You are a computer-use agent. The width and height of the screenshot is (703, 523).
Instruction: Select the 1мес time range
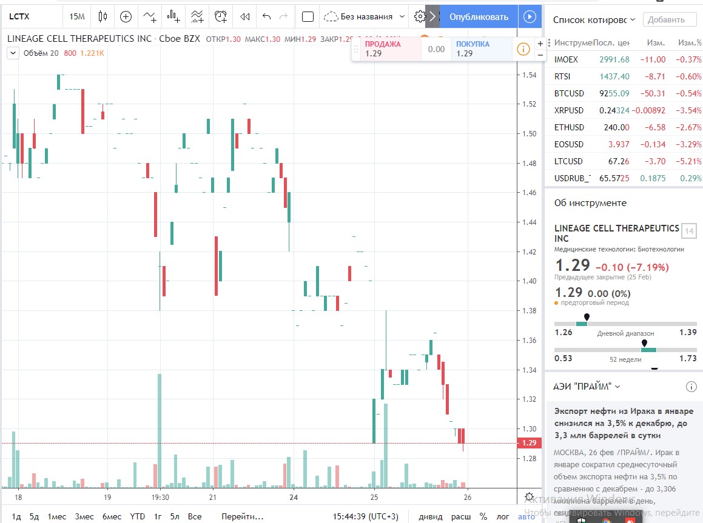point(57,516)
